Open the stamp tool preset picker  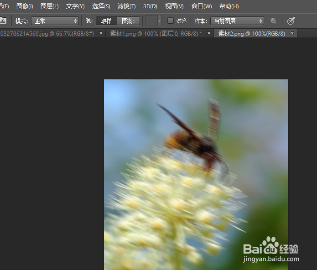[x=4, y=21]
